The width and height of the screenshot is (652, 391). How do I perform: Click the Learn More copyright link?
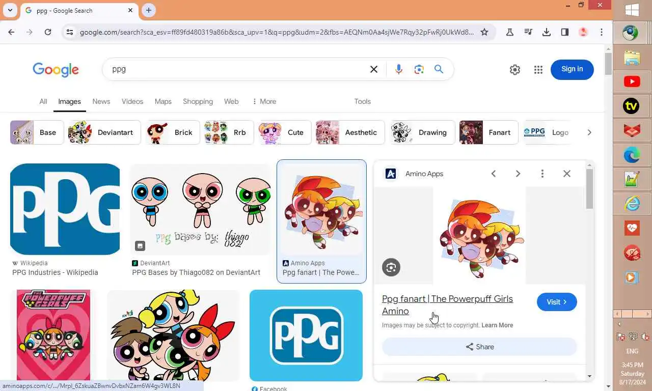(497, 325)
